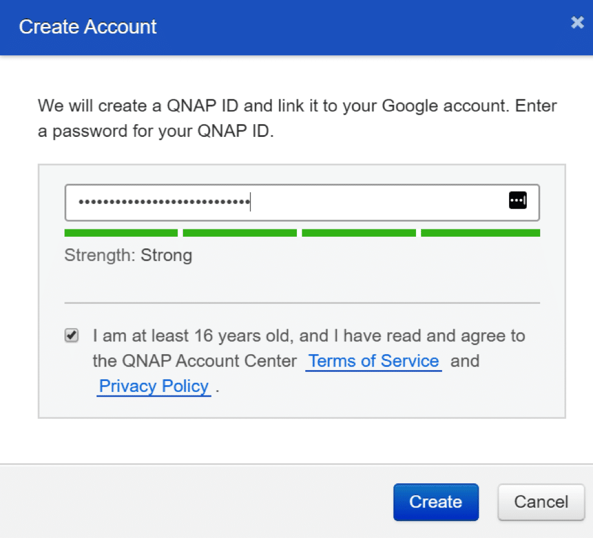Click the gray footer area beside Create
This screenshot has width=593, height=538.
[x=196, y=501]
